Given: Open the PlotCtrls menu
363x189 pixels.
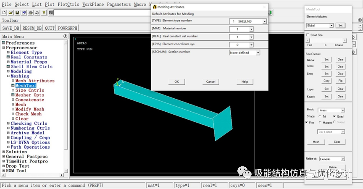Looking at the screenshot, I should click(68, 4).
